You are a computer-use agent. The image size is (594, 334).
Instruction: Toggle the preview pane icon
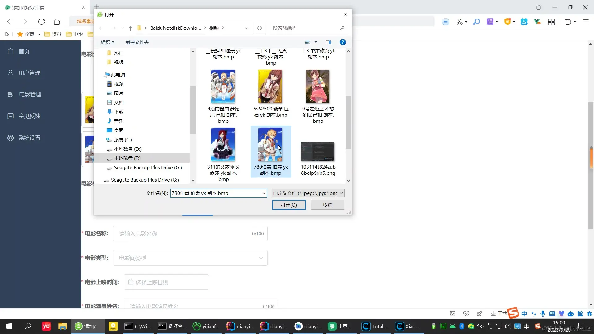(x=328, y=42)
